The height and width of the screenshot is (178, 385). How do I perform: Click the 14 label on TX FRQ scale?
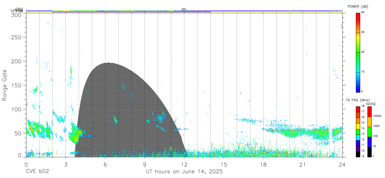[363, 128]
